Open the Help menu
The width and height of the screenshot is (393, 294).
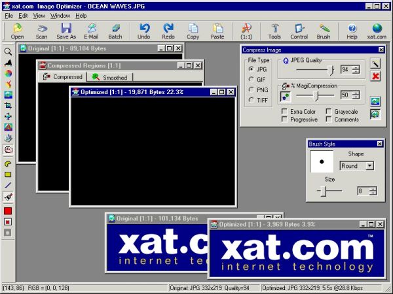(81, 16)
